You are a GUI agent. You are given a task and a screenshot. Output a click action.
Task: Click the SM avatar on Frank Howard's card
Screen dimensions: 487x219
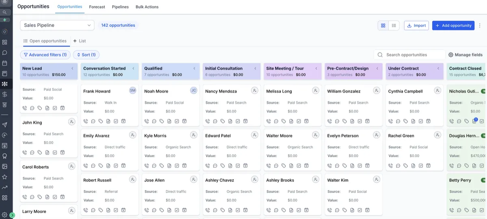pos(133,90)
